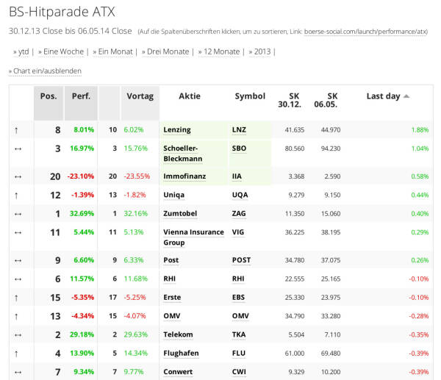Switch to the 'ytd' period

(21, 51)
